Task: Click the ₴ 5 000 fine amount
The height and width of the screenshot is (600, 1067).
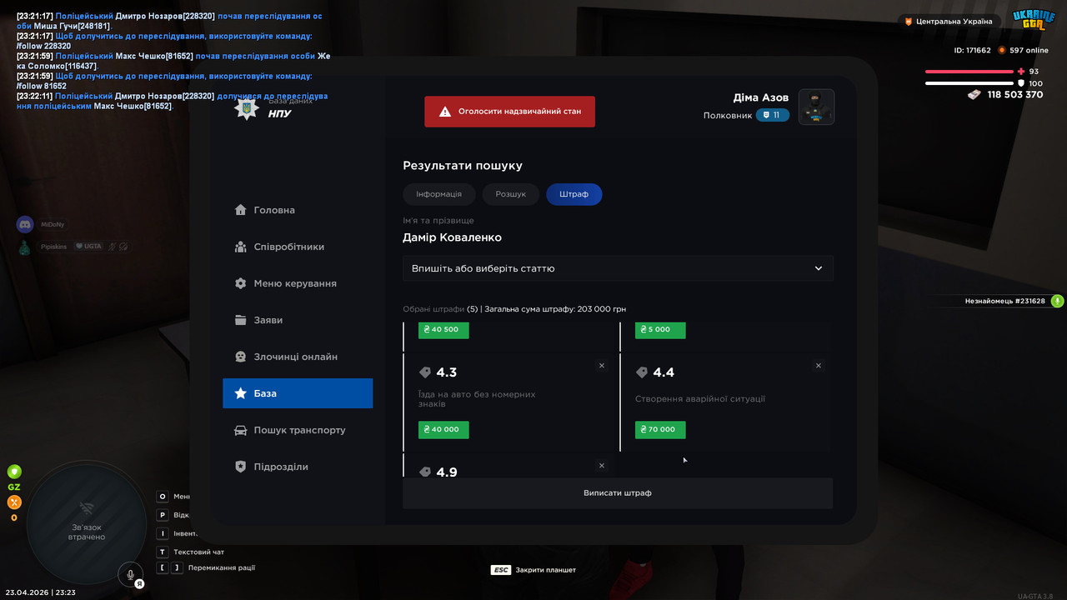Action: tap(660, 330)
